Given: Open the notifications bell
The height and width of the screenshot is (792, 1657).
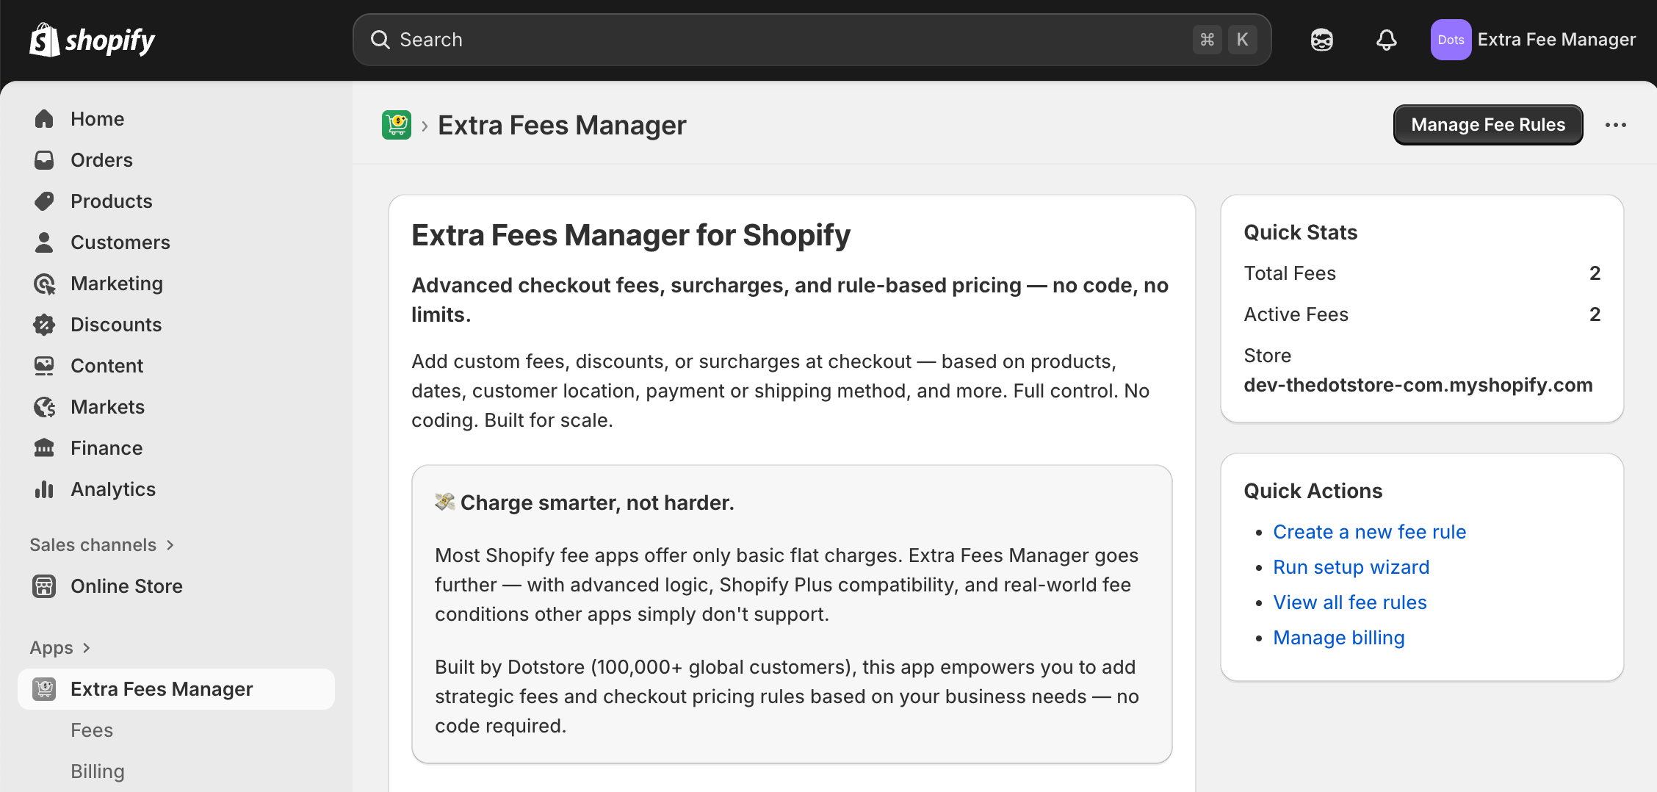Looking at the screenshot, I should coord(1386,40).
